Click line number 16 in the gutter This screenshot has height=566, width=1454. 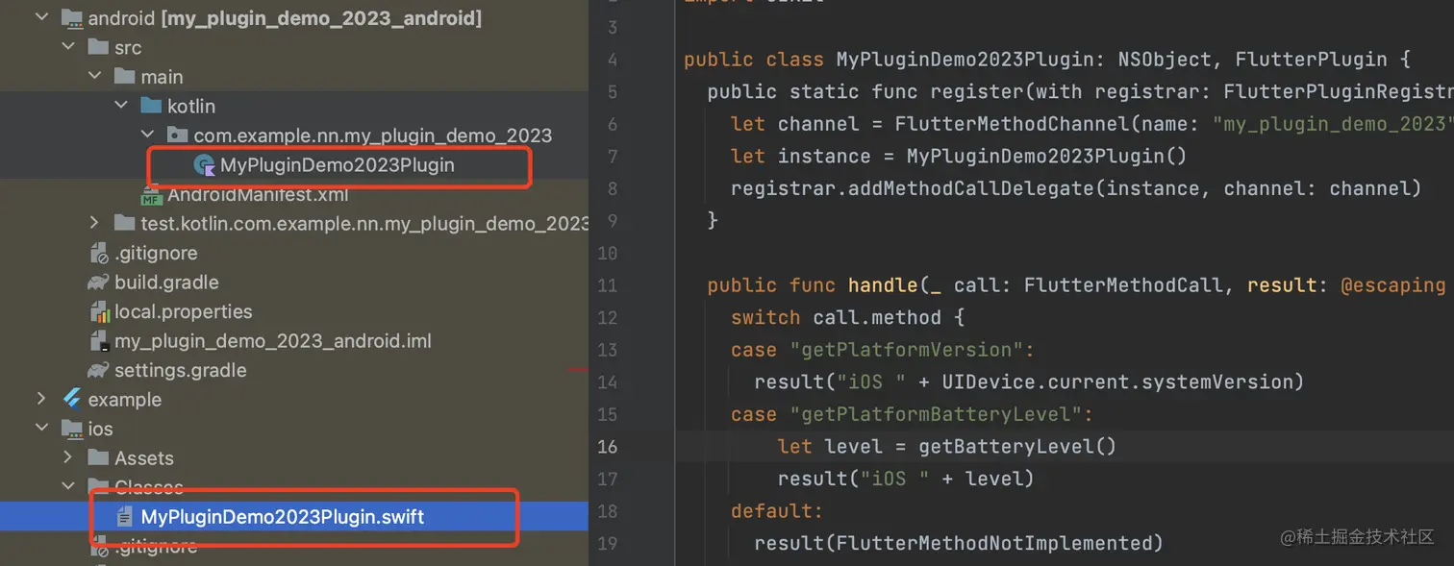(x=607, y=446)
